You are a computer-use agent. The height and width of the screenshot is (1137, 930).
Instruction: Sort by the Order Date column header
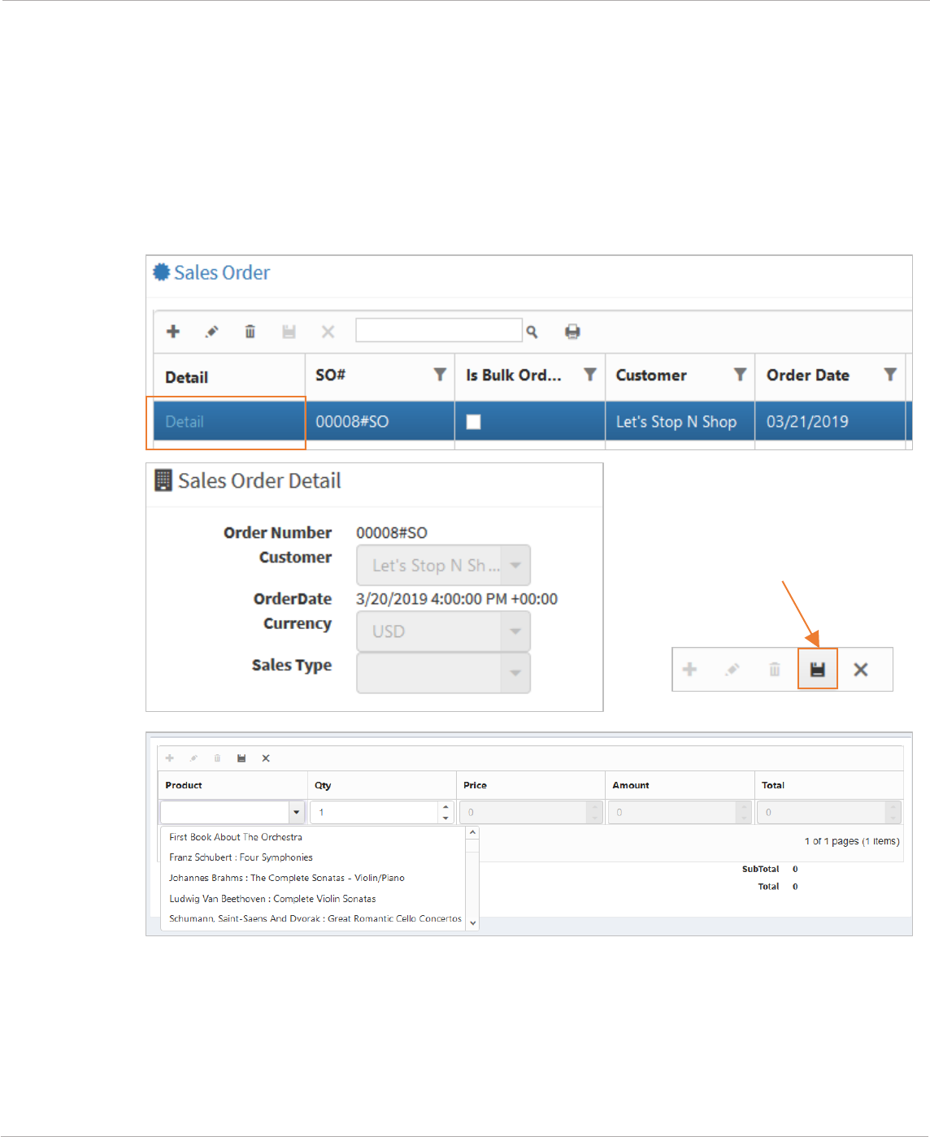pyautogui.click(x=808, y=375)
